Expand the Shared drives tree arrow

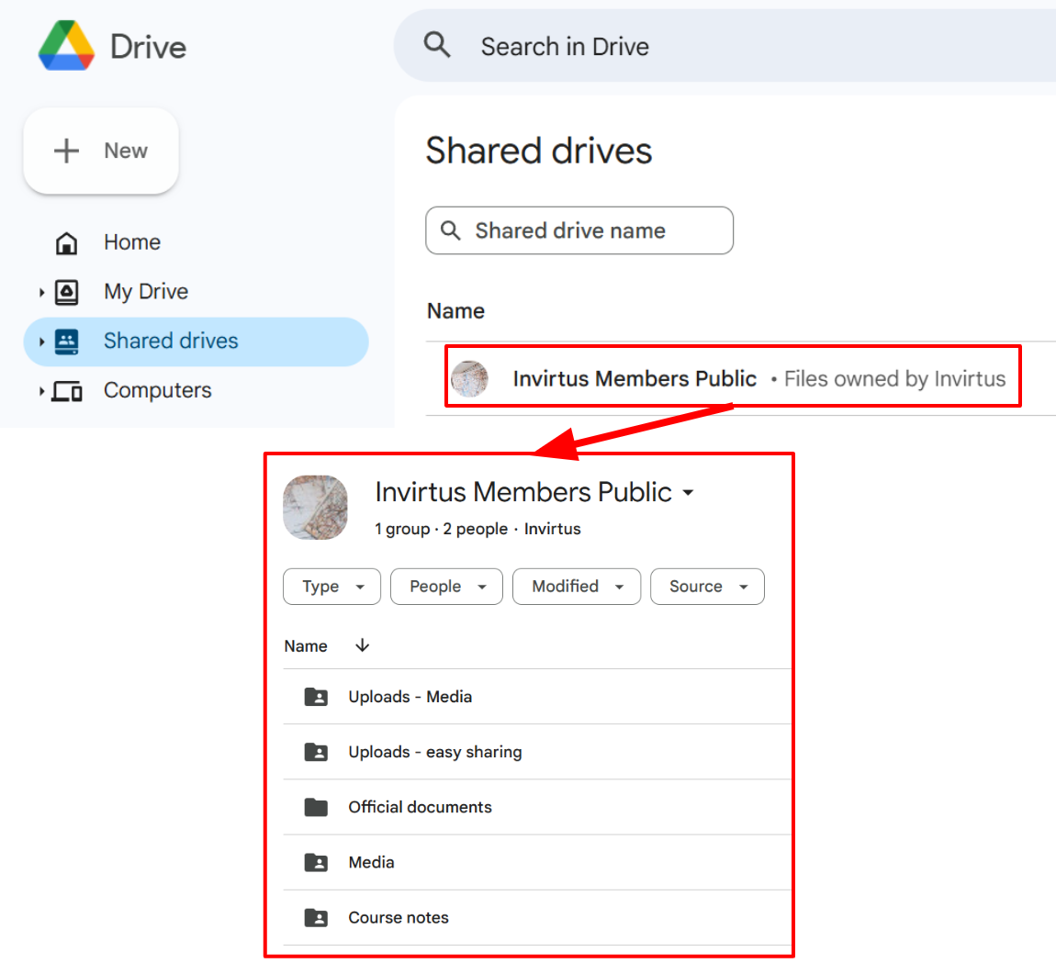[x=41, y=342]
